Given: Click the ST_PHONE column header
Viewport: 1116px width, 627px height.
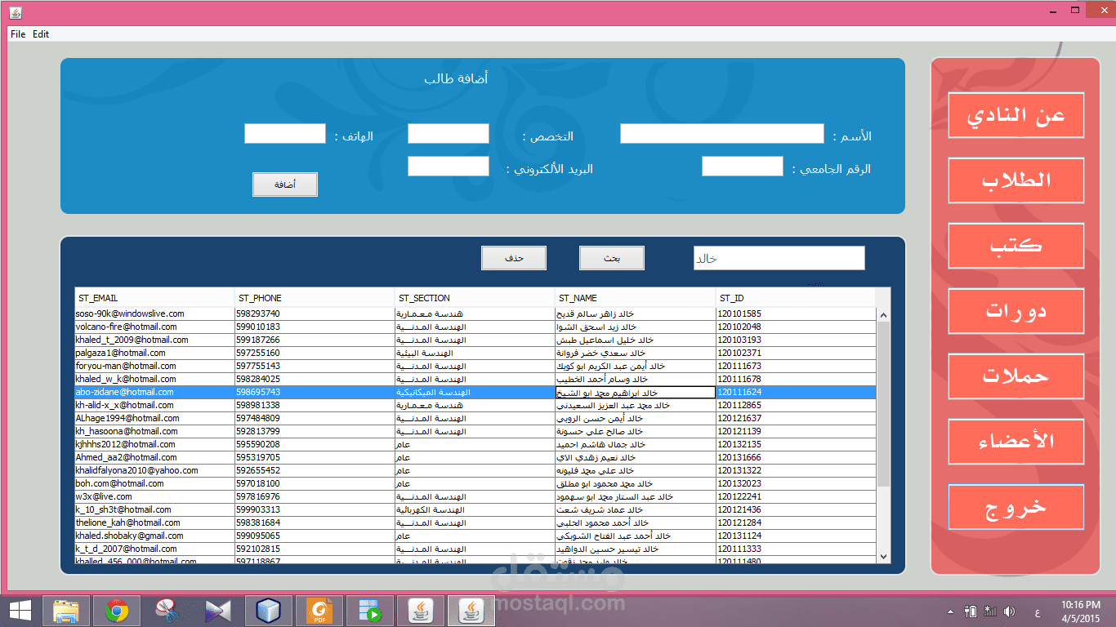Looking at the screenshot, I should pyautogui.click(x=315, y=298).
